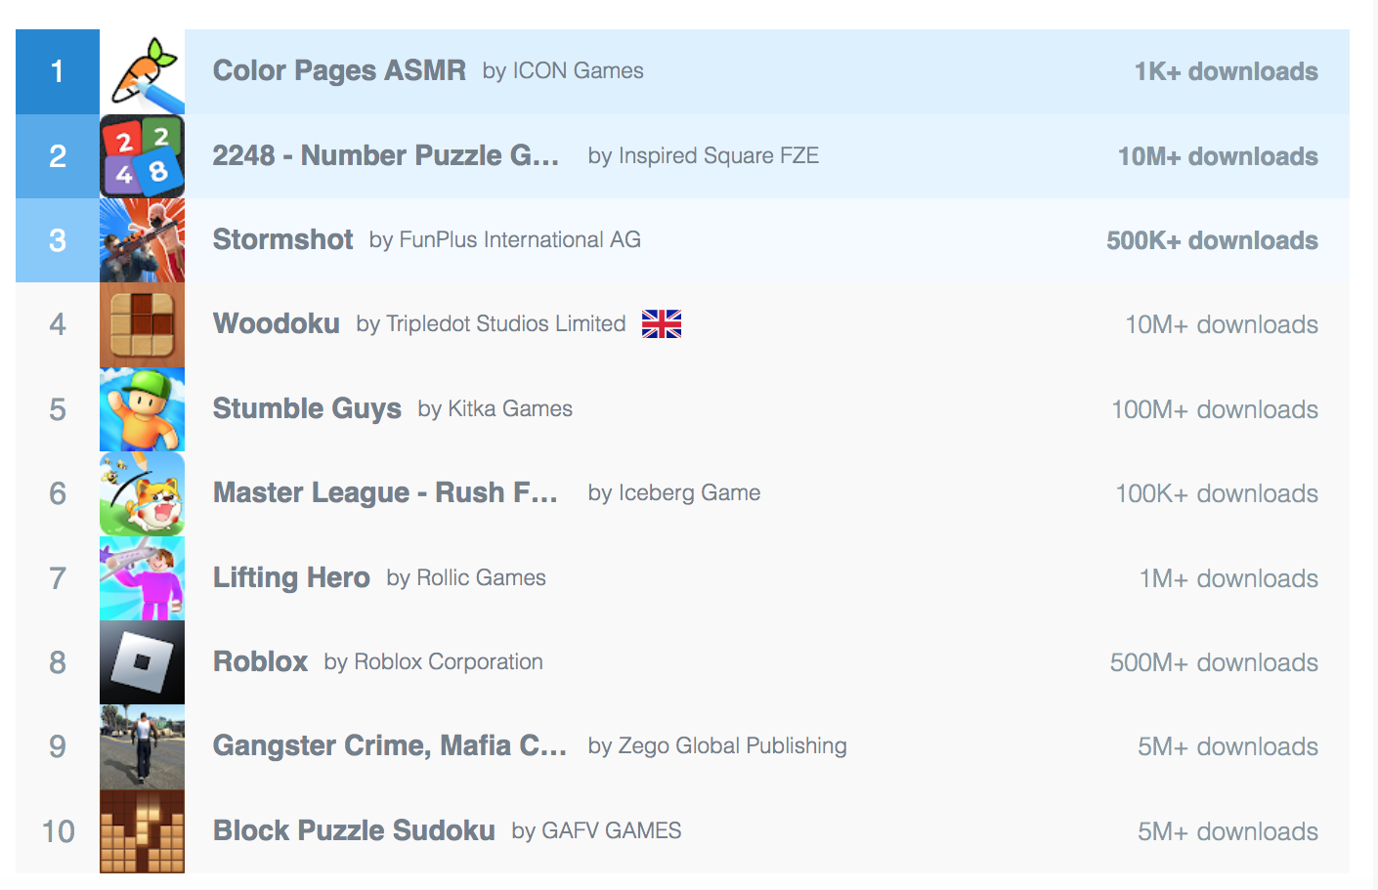Click the Master League fox icon
Viewport: 1378px width, 890px height.
142,493
